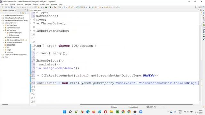Open the Help menu
The image size is (205, 115).
(61, 4)
